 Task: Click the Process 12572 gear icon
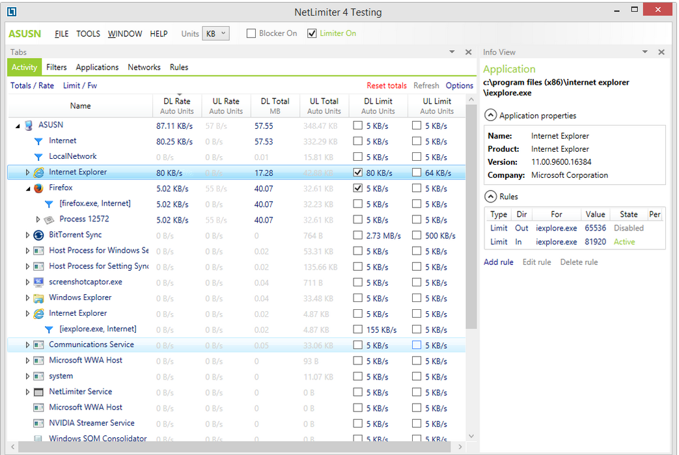tap(49, 219)
